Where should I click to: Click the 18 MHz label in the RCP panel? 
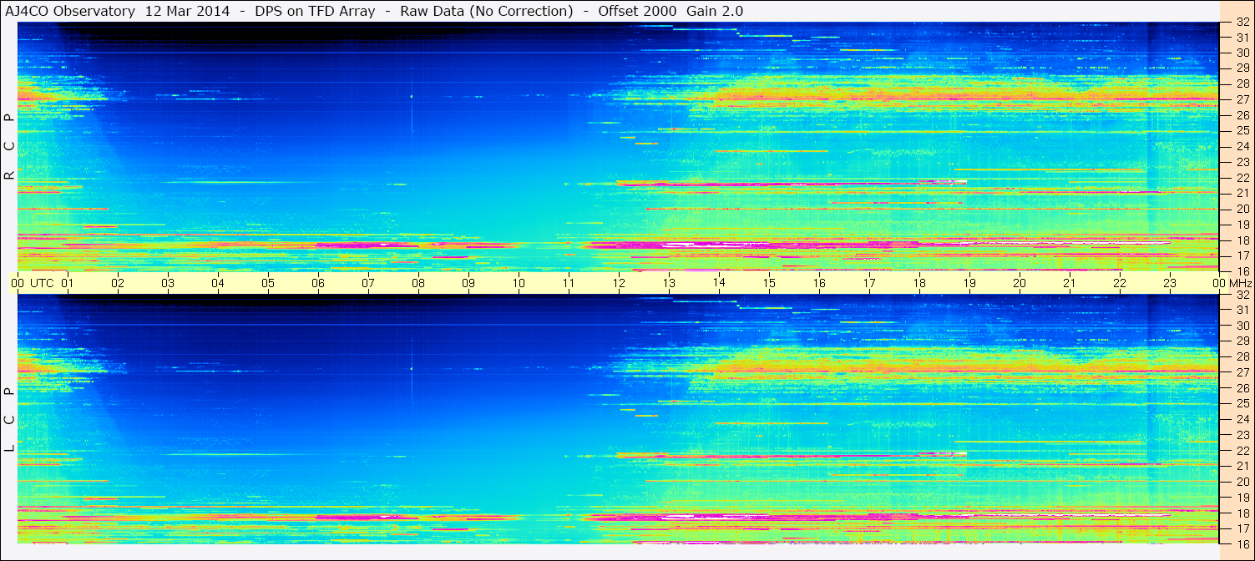click(1242, 240)
